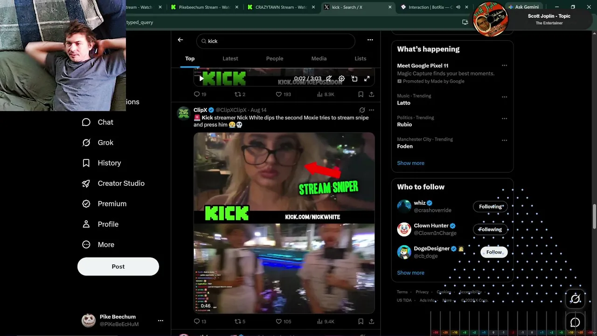Click Ask Gemini in browser toolbar
597x336 pixels.
pyautogui.click(x=523, y=7)
